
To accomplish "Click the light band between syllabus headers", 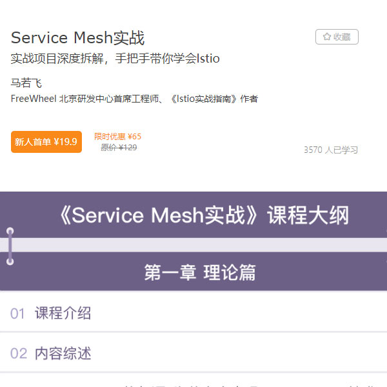I will (193, 245).
